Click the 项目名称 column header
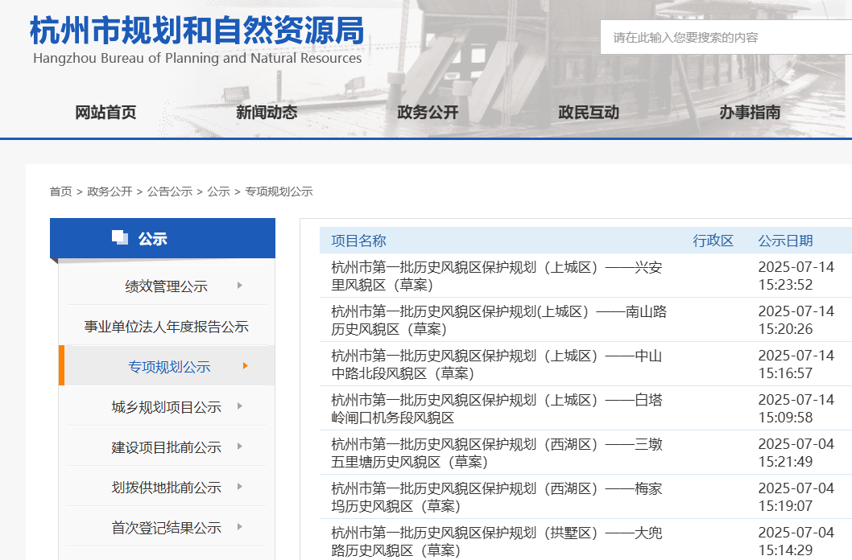852x560 pixels. 358,241
